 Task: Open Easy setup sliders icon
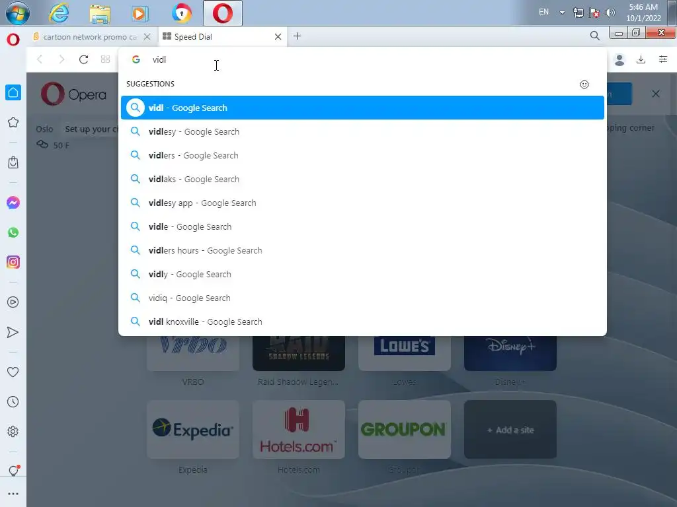663,59
